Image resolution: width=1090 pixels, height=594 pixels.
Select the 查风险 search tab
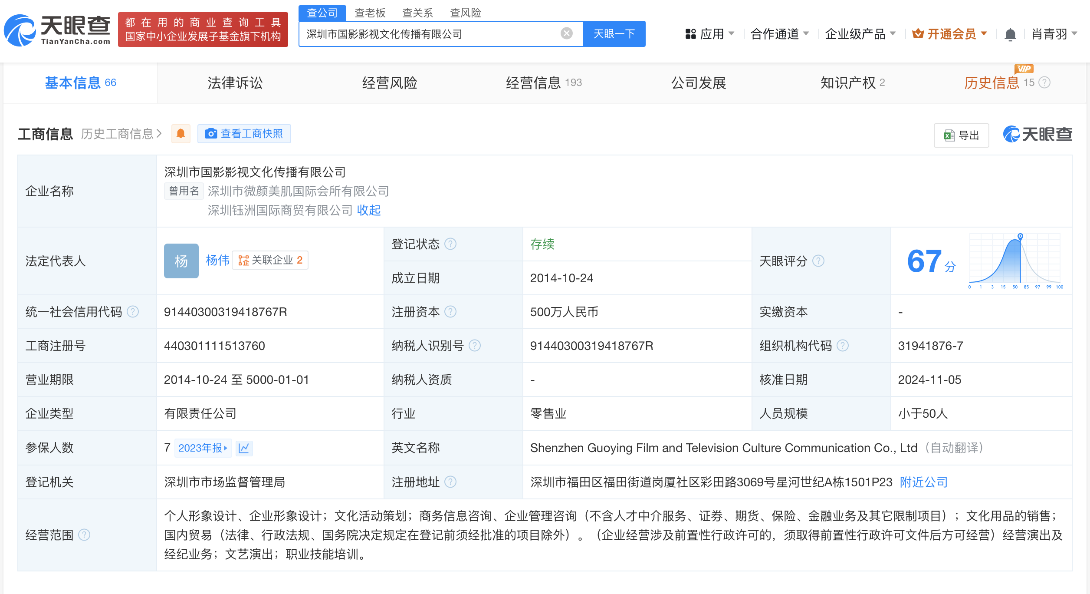[x=466, y=13]
